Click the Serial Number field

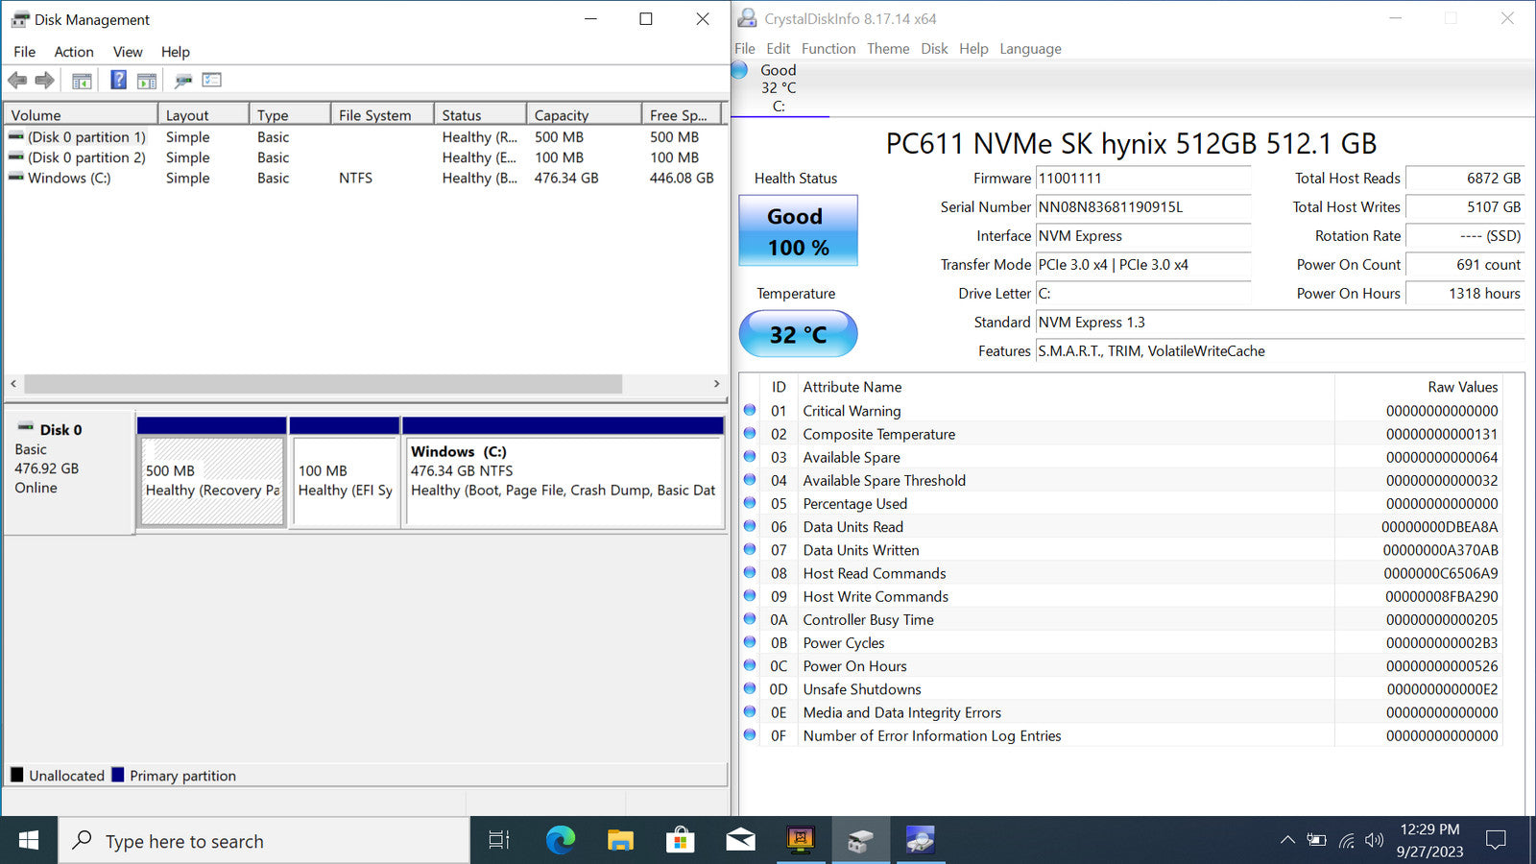tap(1142, 207)
